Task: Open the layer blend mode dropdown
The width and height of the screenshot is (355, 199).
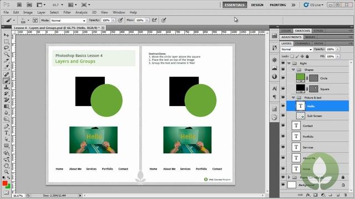Action: [297, 49]
